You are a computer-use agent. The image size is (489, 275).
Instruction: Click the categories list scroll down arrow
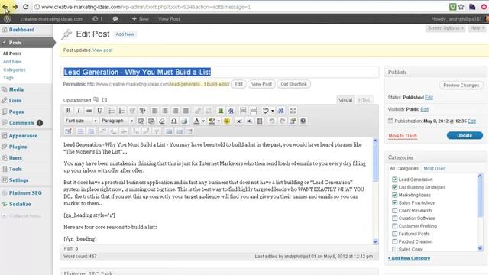pyautogui.click(x=480, y=248)
